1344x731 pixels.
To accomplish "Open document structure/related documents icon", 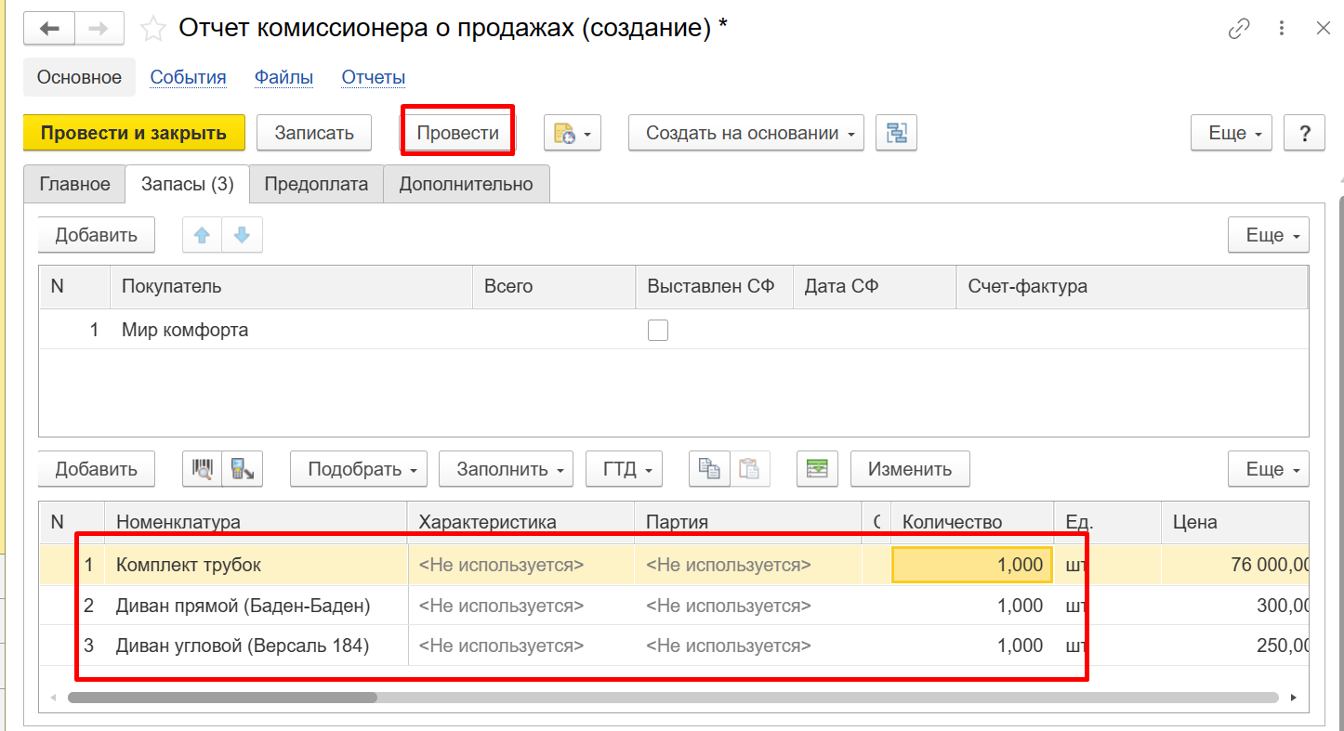I will (896, 133).
